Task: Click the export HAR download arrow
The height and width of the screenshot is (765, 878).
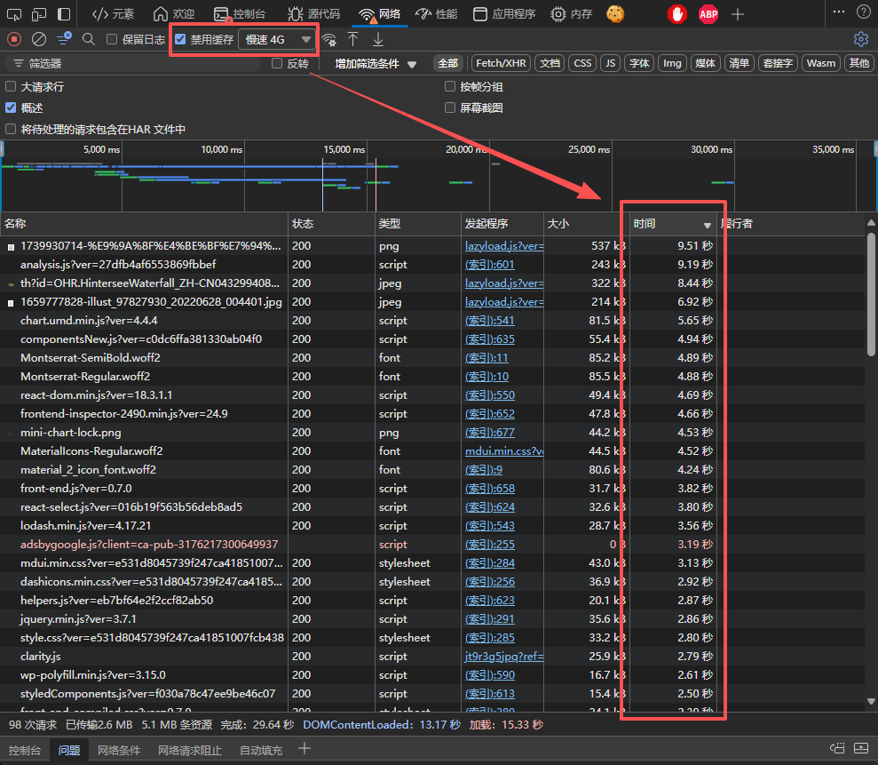Action: coord(378,39)
